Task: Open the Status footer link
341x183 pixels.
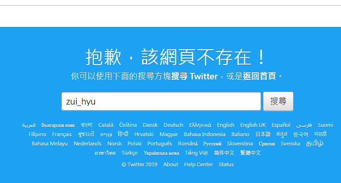Action: 226,164
